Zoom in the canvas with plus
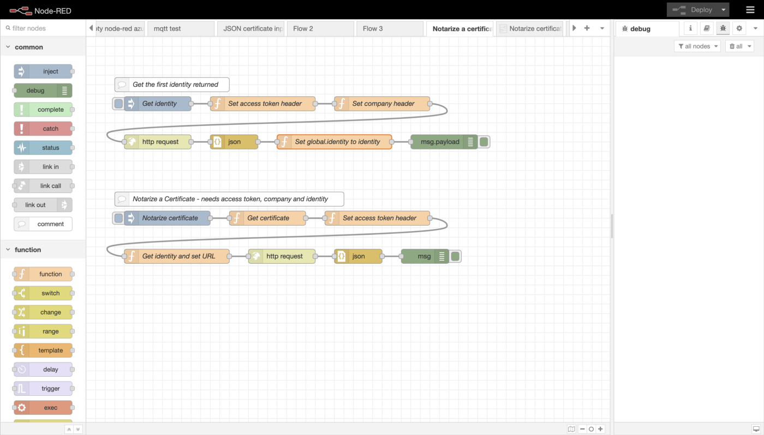Viewport: 764px width, 435px height. (x=600, y=429)
